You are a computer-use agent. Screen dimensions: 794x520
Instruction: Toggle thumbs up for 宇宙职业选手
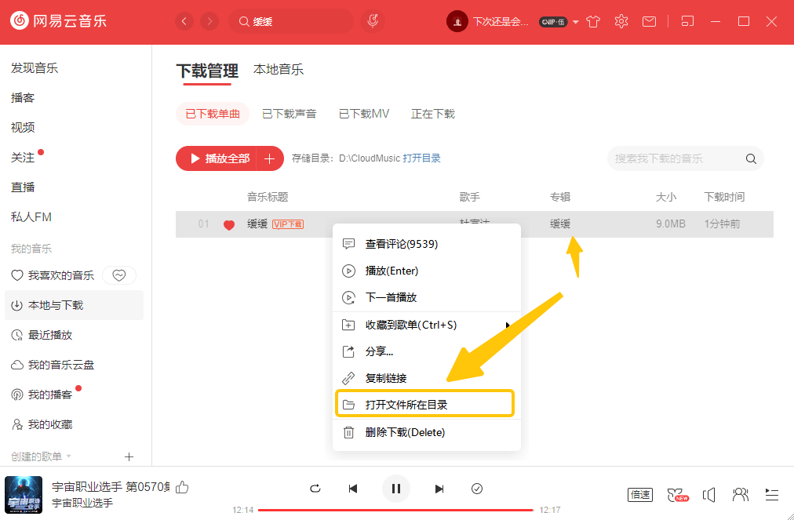coord(181,487)
